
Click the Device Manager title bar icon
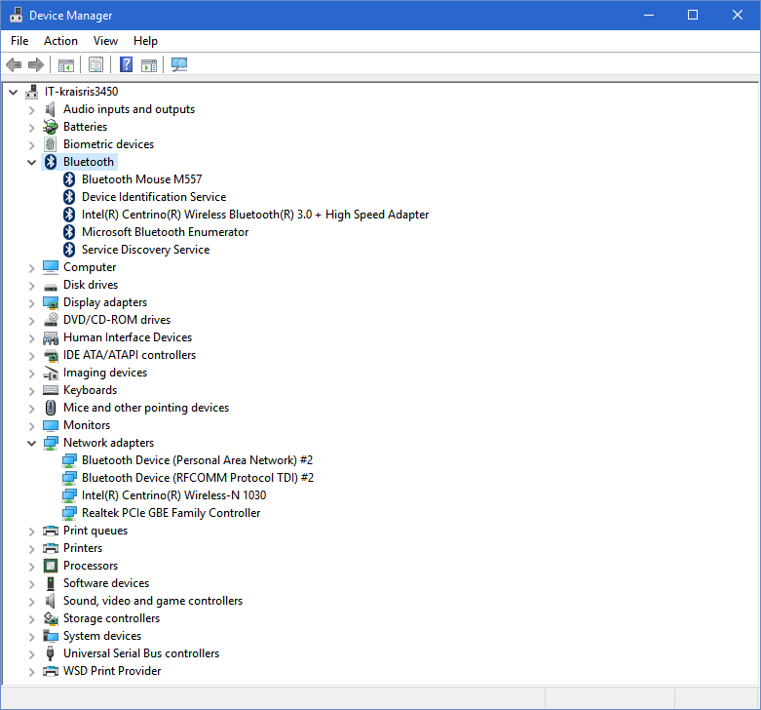pyautogui.click(x=16, y=15)
